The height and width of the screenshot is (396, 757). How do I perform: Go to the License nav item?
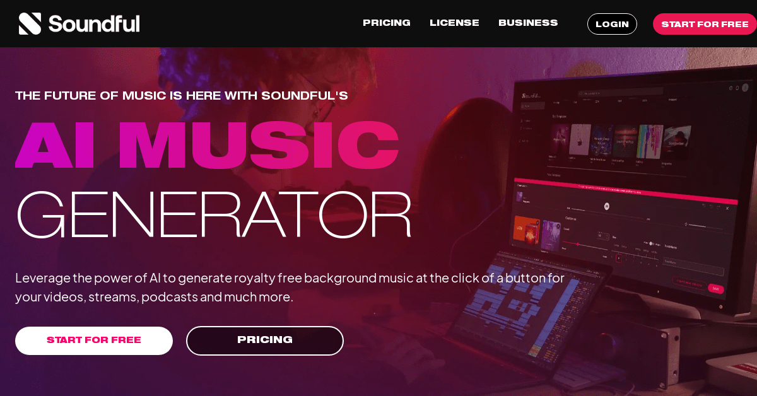454,23
